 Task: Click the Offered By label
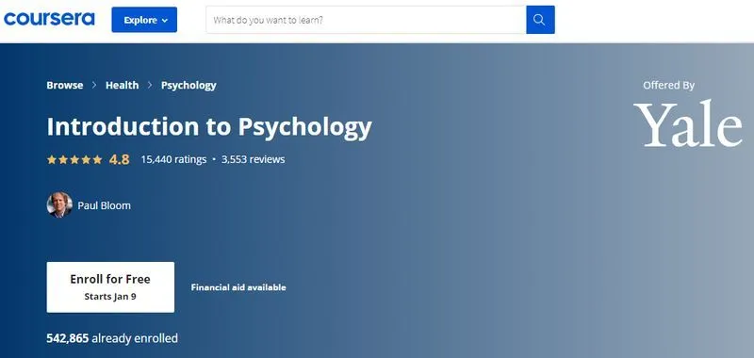pos(668,86)
